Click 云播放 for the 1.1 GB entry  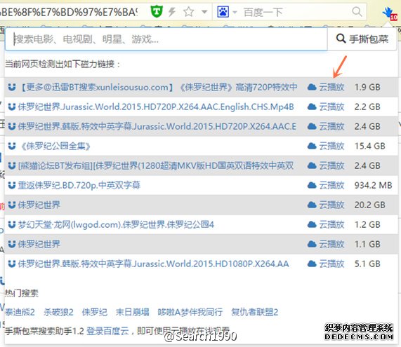pyautogui.click(x=331, y=244)
